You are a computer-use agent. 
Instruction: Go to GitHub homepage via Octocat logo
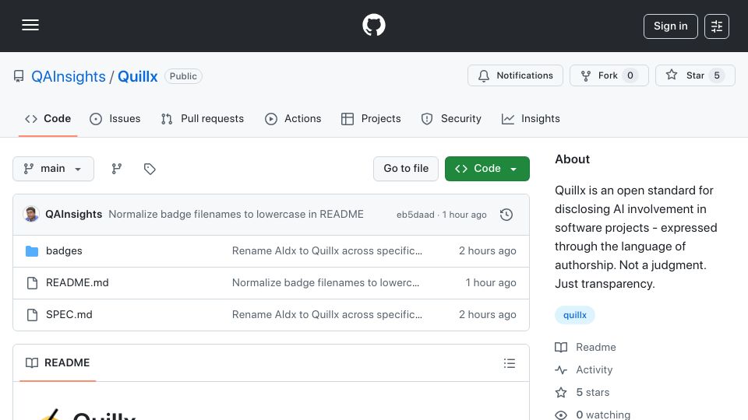(373, 25)
